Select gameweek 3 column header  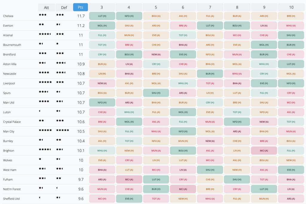tap(102, 7)
